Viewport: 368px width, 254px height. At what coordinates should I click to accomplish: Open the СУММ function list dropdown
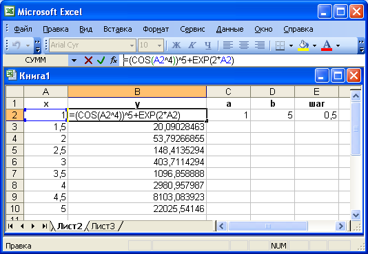(x=74, y=61)
